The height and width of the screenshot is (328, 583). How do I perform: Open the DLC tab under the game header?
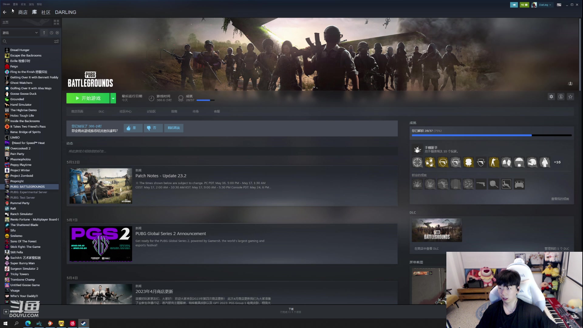click(101, 111)
